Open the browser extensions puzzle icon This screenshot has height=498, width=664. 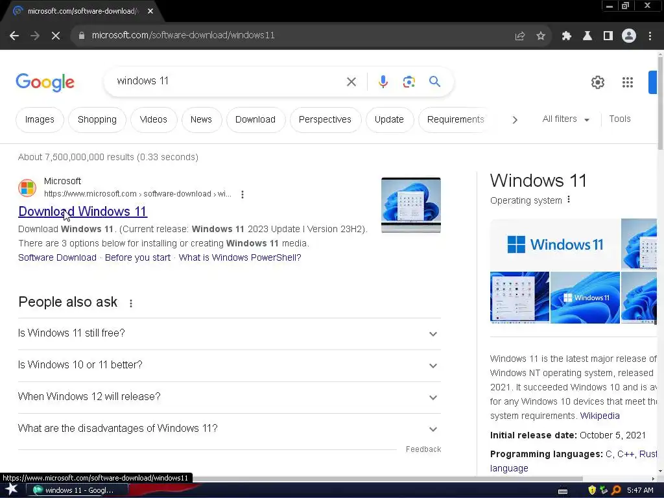(x=566, y=36)
